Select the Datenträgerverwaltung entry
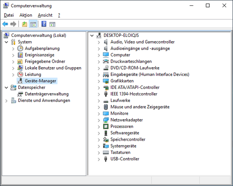233x186 pixels. pos(47,94)
